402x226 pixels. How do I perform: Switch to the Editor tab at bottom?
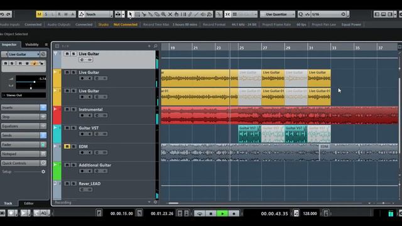pos(29,203)
